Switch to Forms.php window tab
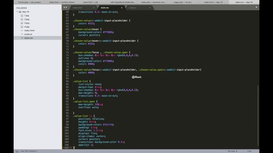273x153 pixels. click(29, 2)
